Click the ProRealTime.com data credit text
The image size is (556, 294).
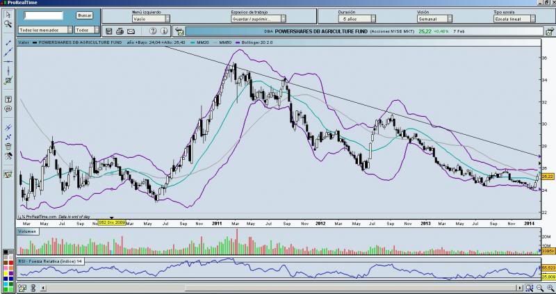[56, 216]
